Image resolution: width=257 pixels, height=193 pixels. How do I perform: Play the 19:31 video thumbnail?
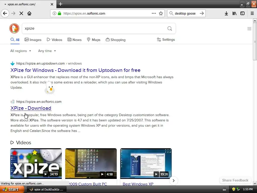click(x=146, y=164)
